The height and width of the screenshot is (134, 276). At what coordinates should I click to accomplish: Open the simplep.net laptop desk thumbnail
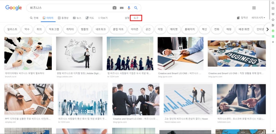pos(29,99)
